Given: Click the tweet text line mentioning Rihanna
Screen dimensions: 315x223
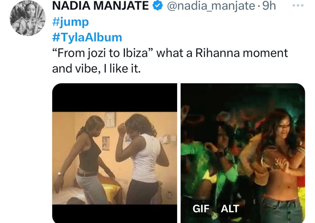Looking at the screenshot, I should tap(170, 53).
